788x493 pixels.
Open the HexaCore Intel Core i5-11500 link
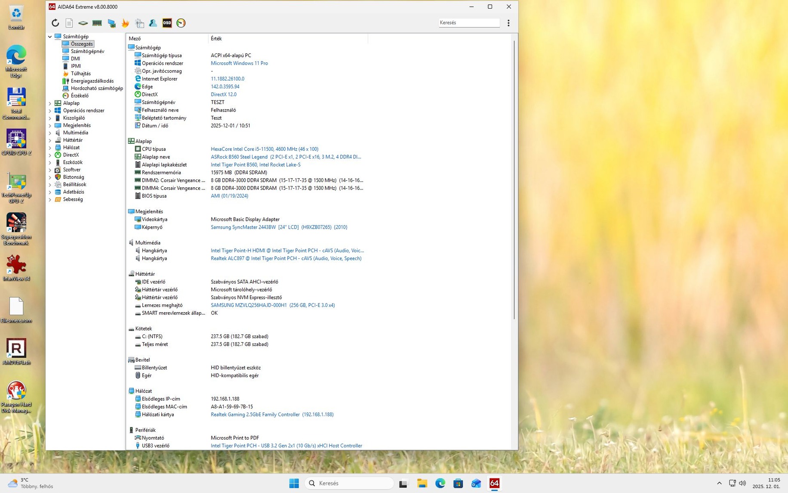tap(265, 149)
